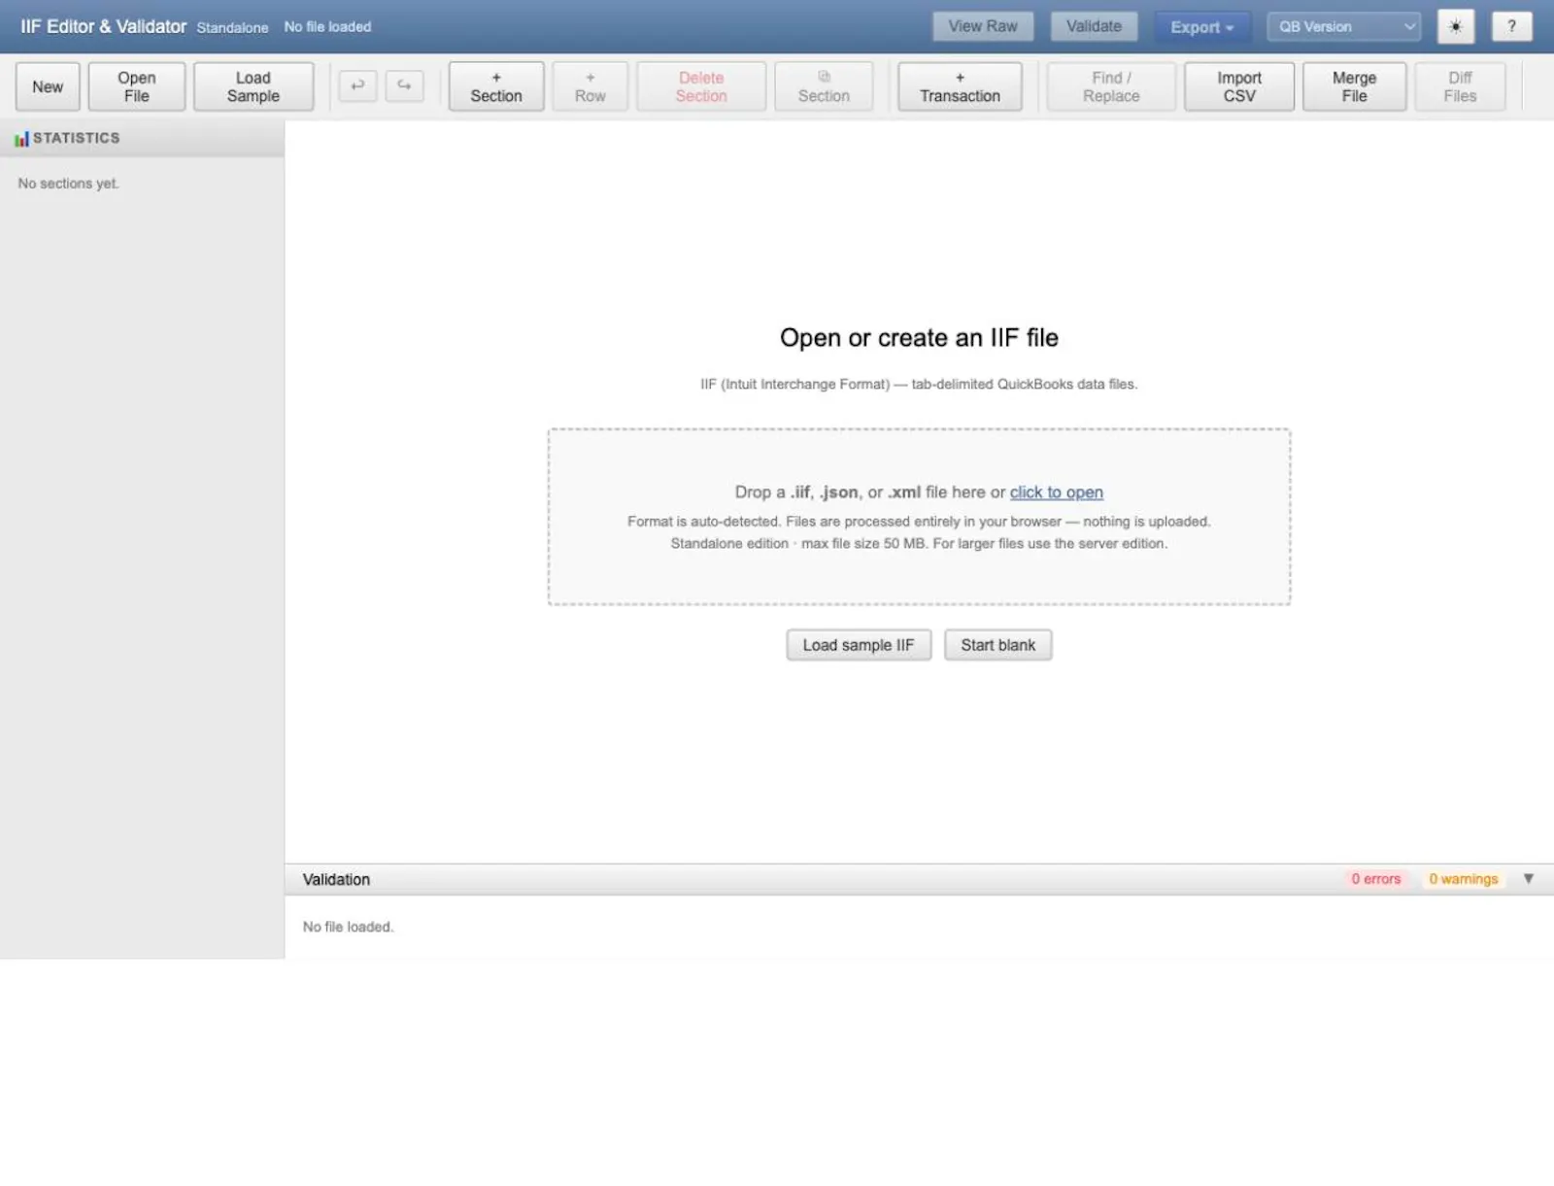Collapse the Validation panel arrow
The width and height of the screenshot is (1554, 1186).
click(1528, 879)
